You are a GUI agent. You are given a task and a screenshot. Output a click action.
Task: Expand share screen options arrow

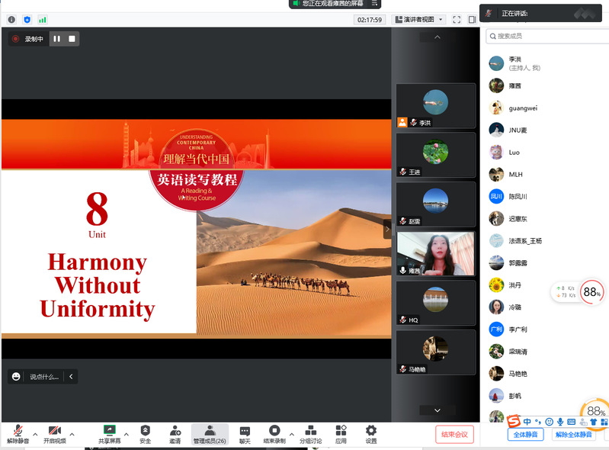[127, 434]
